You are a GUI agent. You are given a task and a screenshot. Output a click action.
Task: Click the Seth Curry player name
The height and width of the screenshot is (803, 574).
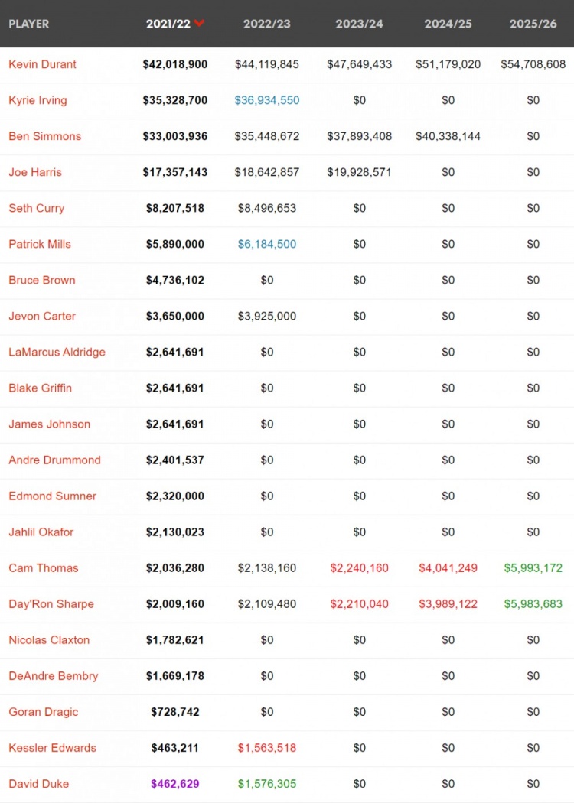(36, 208)
